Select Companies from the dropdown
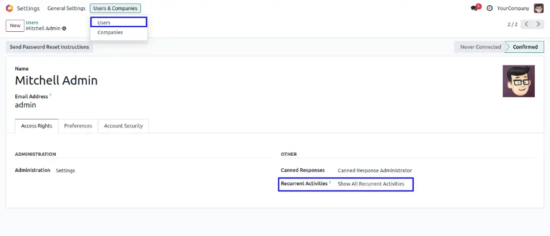This screenshot has width=550, height=236. click(110, 32)
